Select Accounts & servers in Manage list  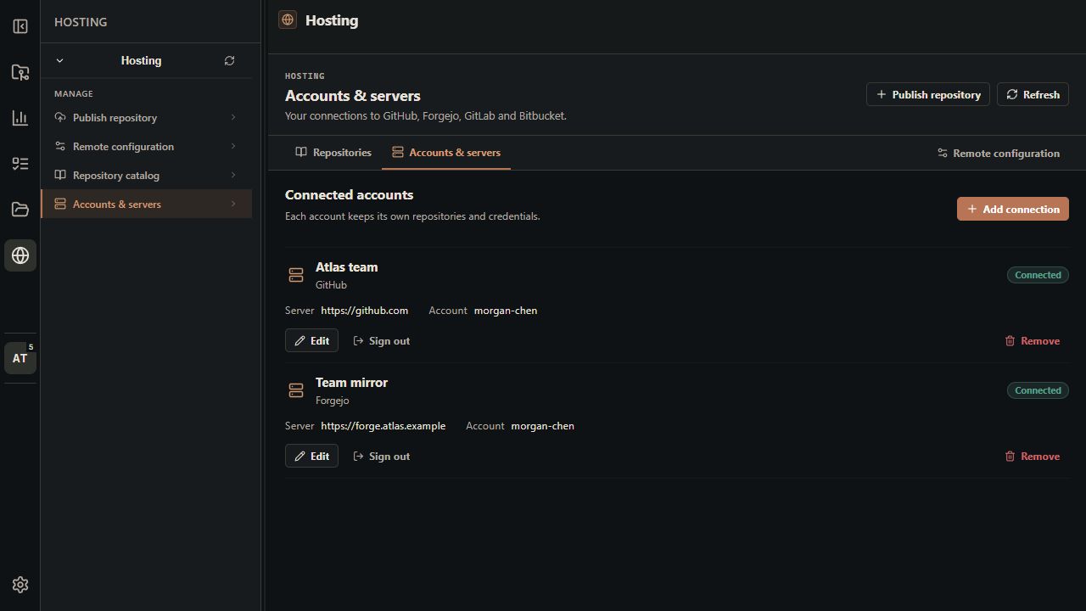[x=146, y=204]
